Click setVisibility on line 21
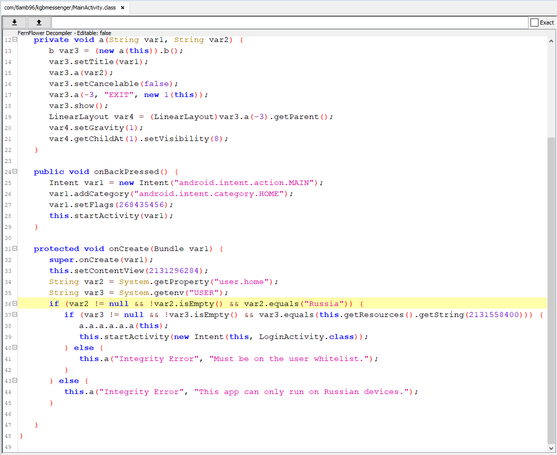 tap(176, 139)
